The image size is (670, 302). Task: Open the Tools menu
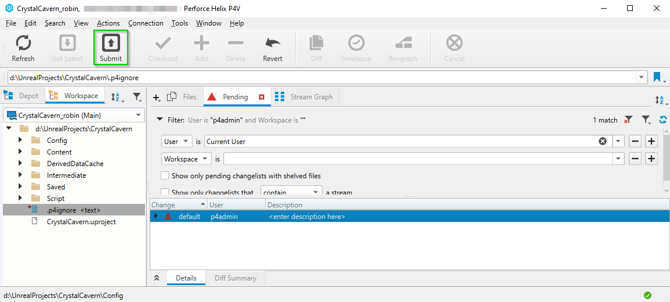(180, 23)
